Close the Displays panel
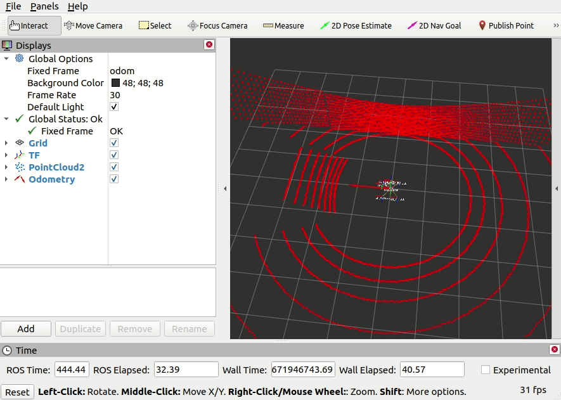The height and width of the screenshot is (400, 561). pos(209,44)
